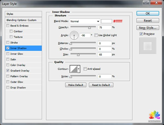Click the style preview thumbnail

tap(148, 46)
